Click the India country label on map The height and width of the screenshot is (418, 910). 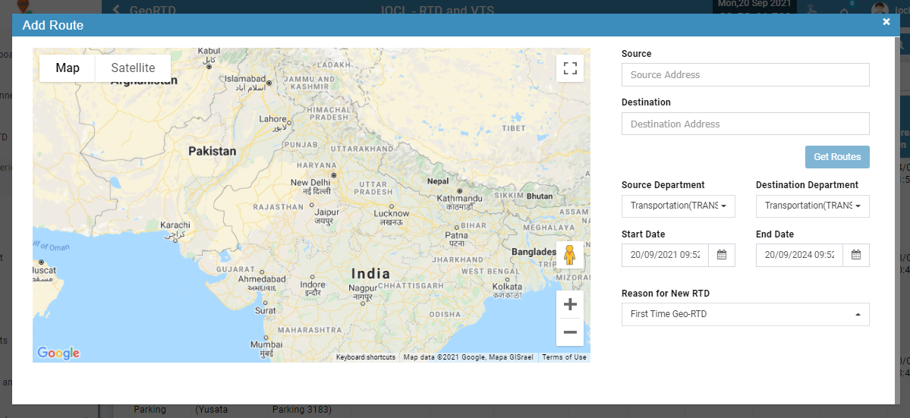371,273
